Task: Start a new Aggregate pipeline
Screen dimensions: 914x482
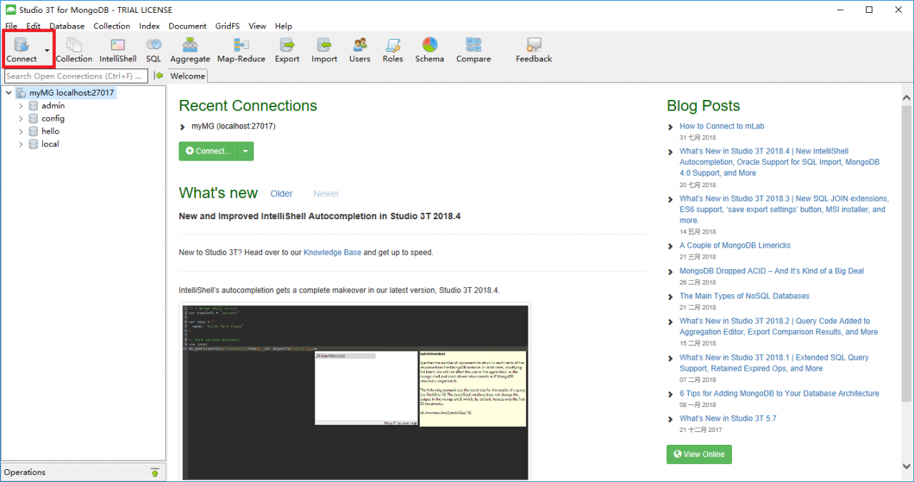Action: pyautogui.click(x=189, y=49)
